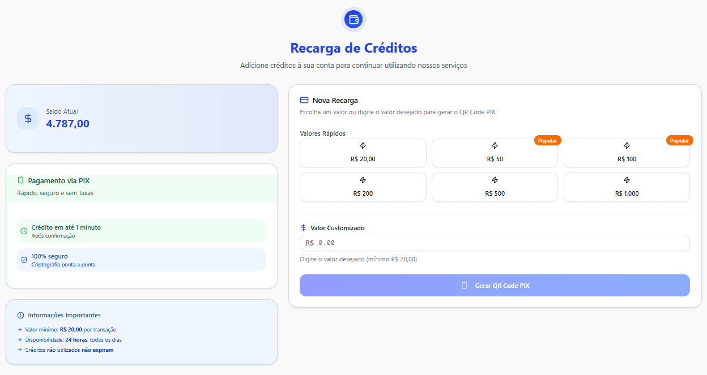Image resolution: width=707 pixels, height=375 pixels.
Task: Click the info icon next to Informações Importantes
Action: [21, 315]
